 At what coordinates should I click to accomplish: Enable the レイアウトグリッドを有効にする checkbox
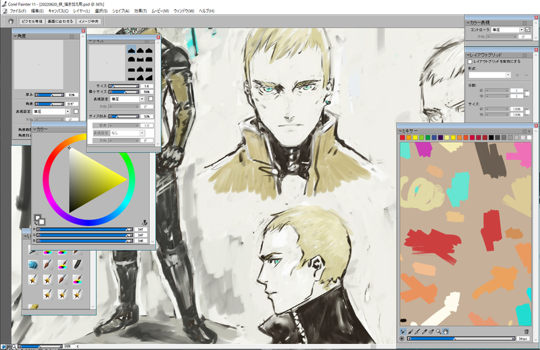[x=470, y=61]
